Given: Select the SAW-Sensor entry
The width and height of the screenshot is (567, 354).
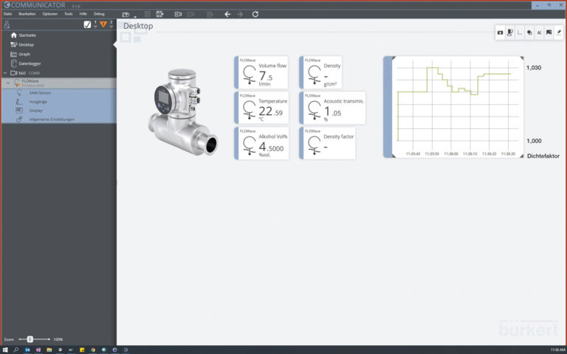Looking at the screenshot, I should pos(40,93).
